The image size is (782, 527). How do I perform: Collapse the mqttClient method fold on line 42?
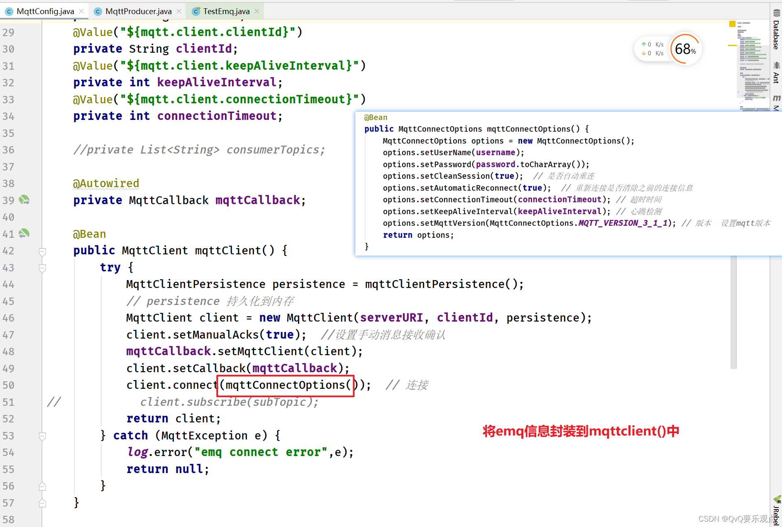(x=42, y=251)
